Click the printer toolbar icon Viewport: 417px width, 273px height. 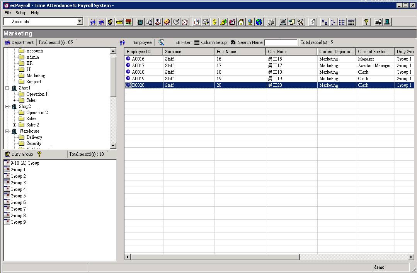coord(271,22)
